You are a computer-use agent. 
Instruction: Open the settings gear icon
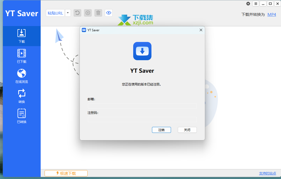(248, 4)
